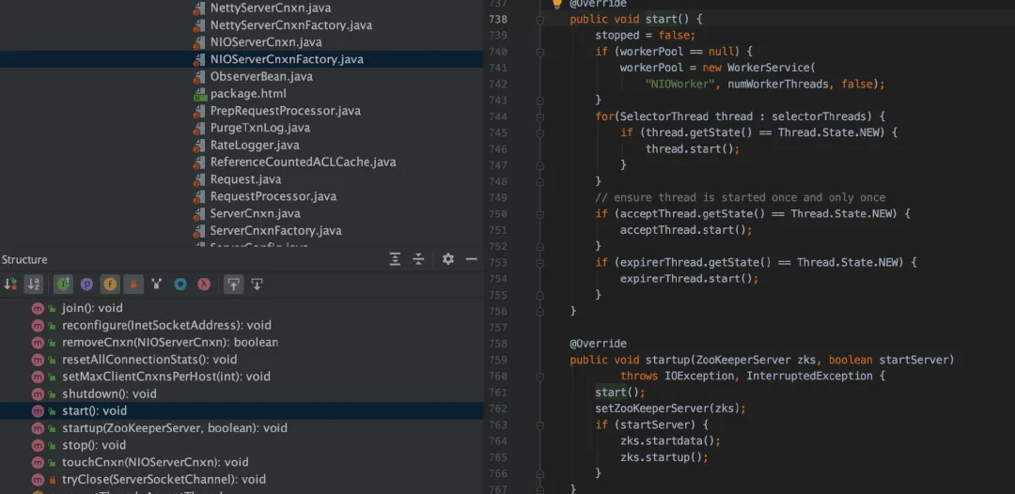Fold the expirerThread if-block at line 753

click(x=539, y=263)
